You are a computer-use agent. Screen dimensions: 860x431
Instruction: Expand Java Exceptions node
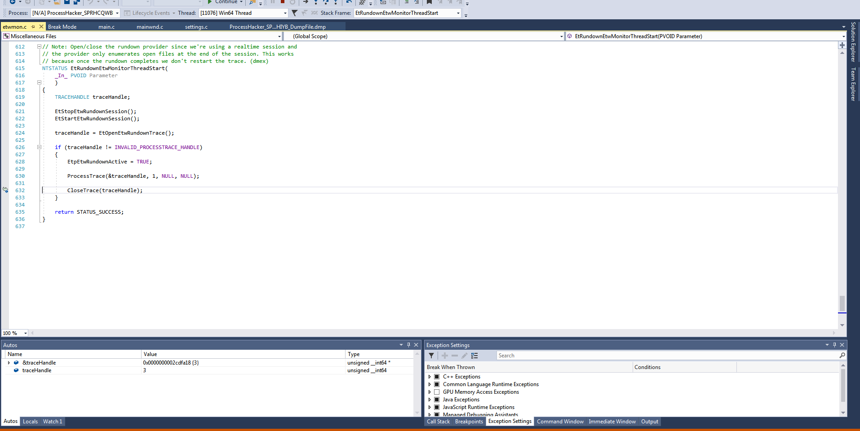coord(430,400)
